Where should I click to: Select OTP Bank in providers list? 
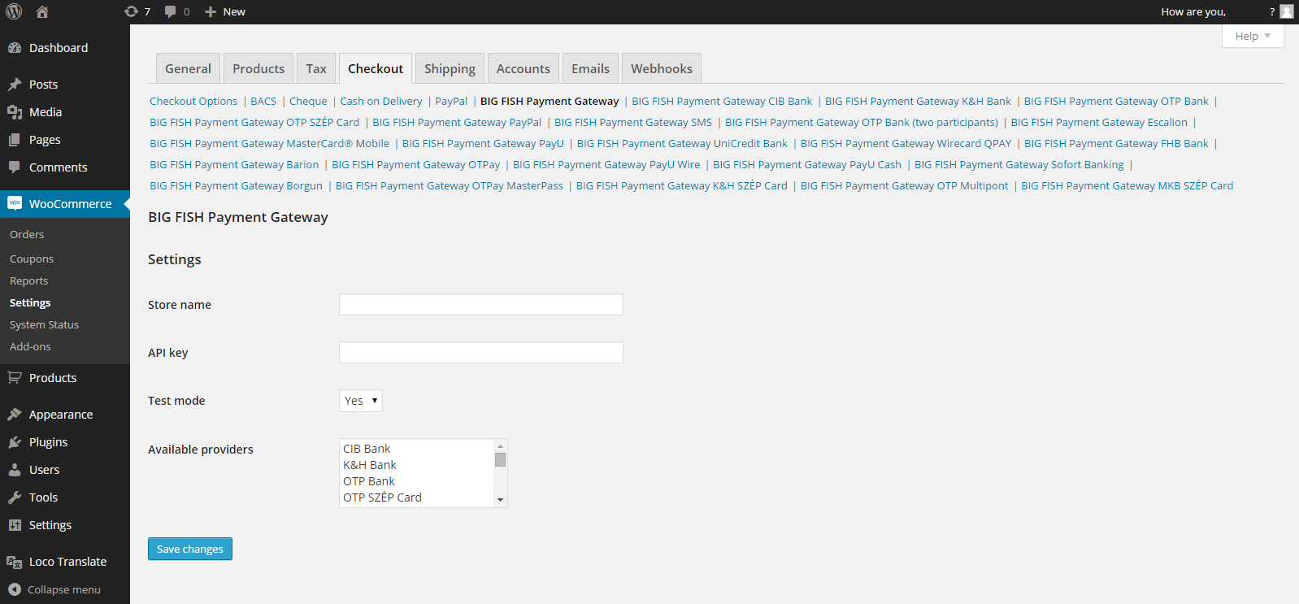pyautogui.click(x=369, y=481)
